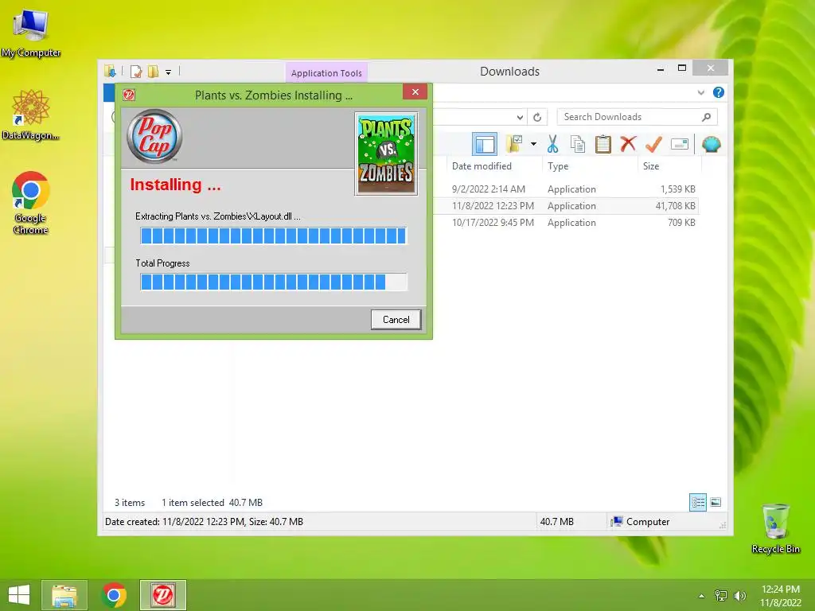Click the 1,539 KB size cell

click(x=678, y=189)
